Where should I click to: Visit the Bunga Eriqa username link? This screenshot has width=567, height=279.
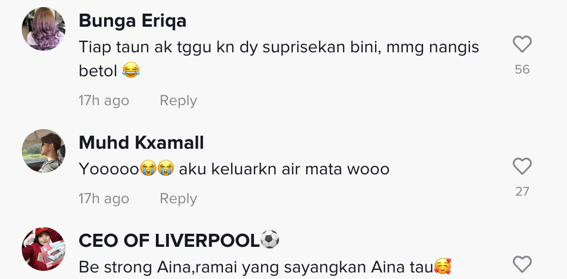132,21
